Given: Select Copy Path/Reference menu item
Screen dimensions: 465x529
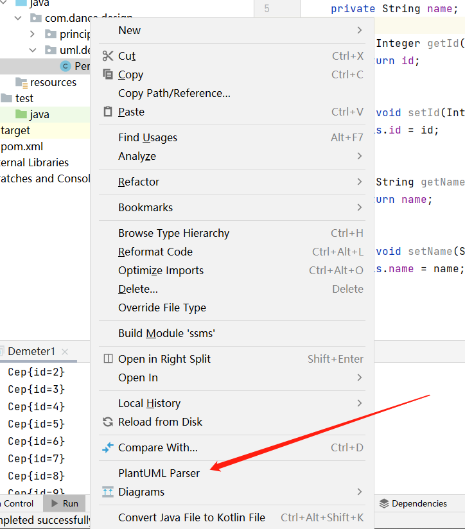Looking at the screenshot, I should pos(232,93).
